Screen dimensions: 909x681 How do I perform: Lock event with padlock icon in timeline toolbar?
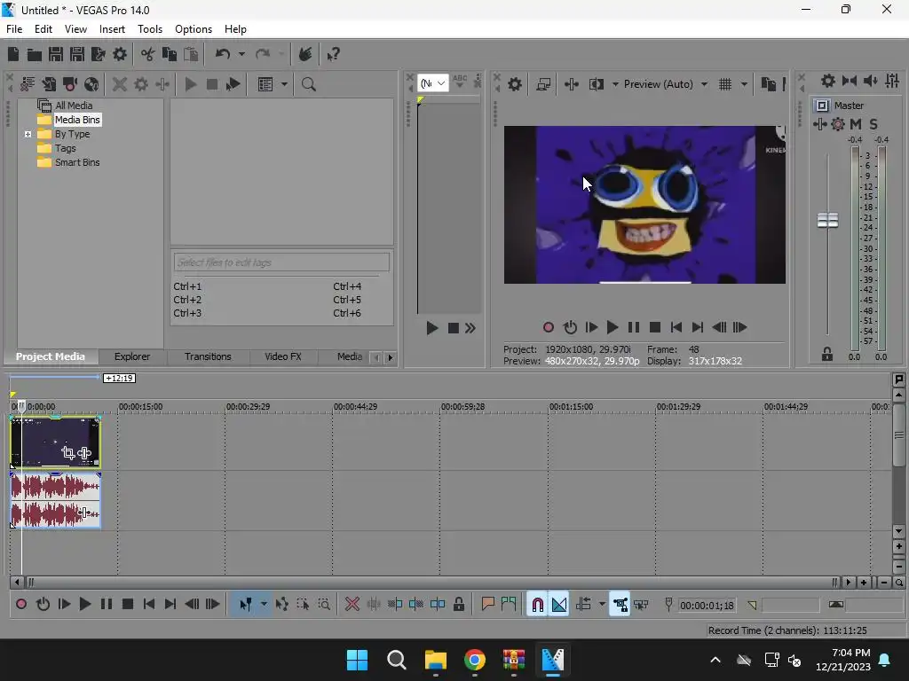click(459, 605)
